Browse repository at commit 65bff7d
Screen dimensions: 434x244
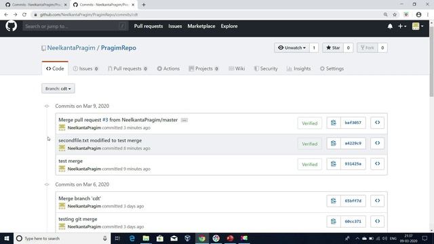tap(377, 201)
